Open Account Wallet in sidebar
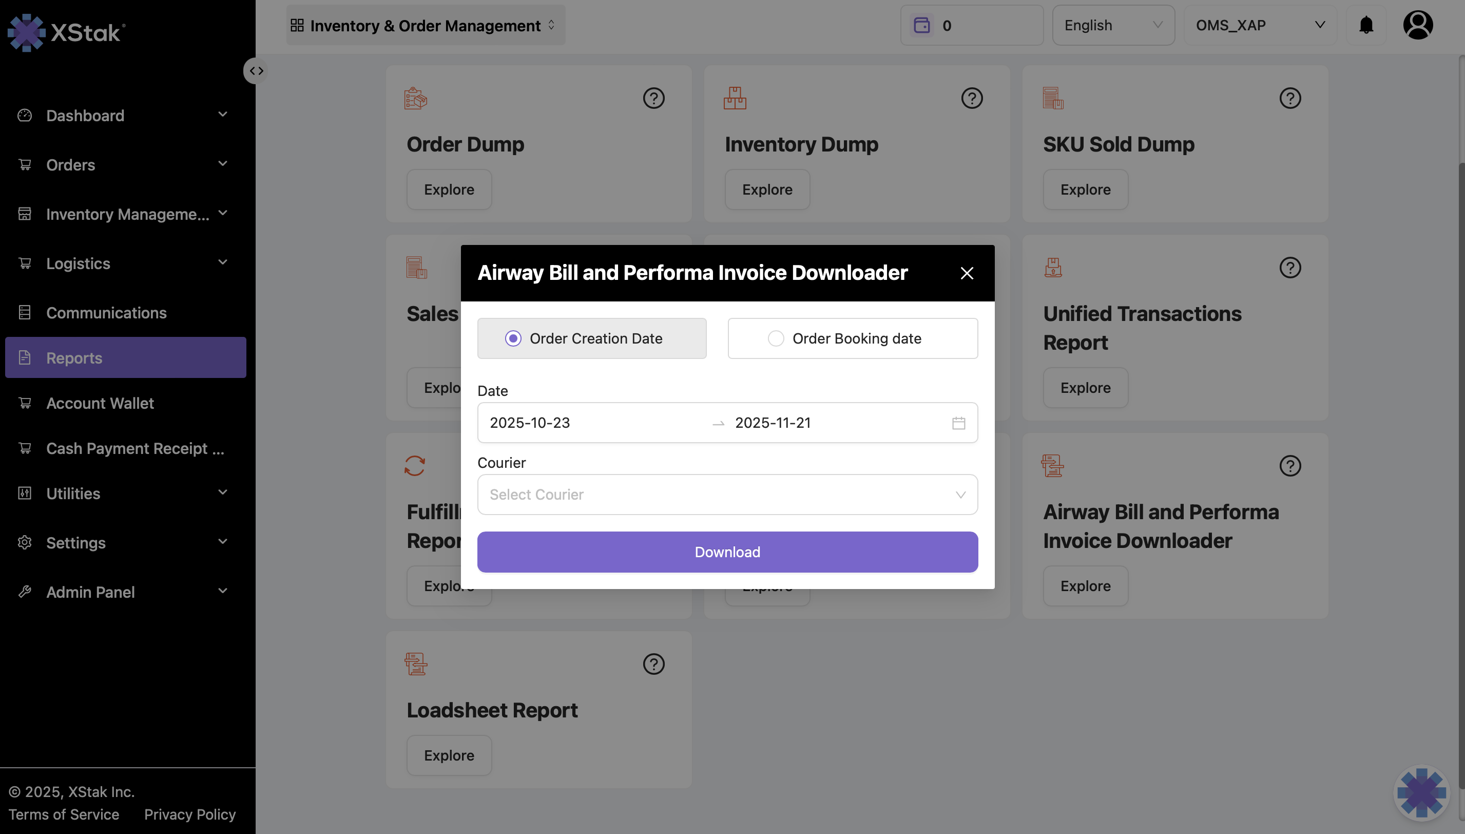Image resolution: width=1465 pixels, height=834 pixels. pyautogui.click(x=100, y=403)
